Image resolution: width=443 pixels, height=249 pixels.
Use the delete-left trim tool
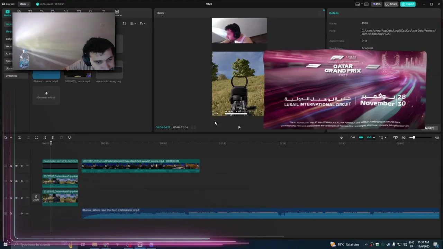pyautogui.click(x=45, y=138)
